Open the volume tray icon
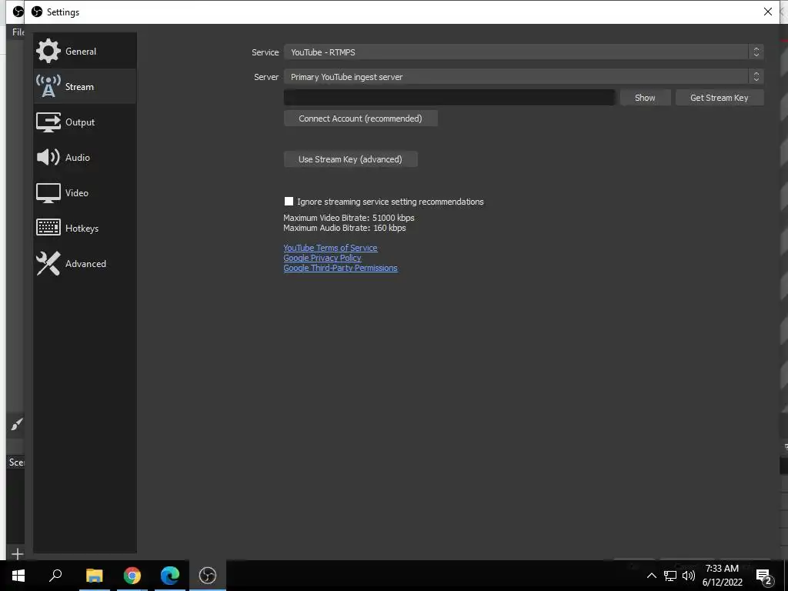This screenshot has height=591, width=788. 689,576
